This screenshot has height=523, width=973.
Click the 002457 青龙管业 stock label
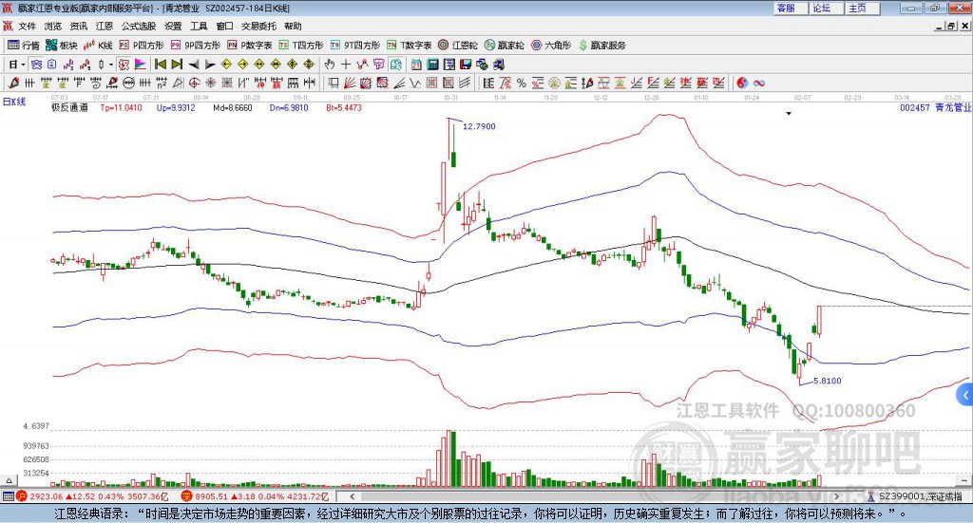coord(935,107)
